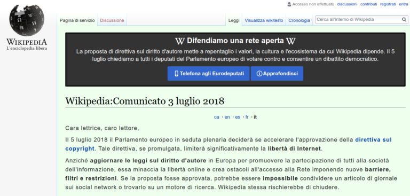Open the contributi link
Viewport: 410px width, 196px height.
tap(369, 4)
